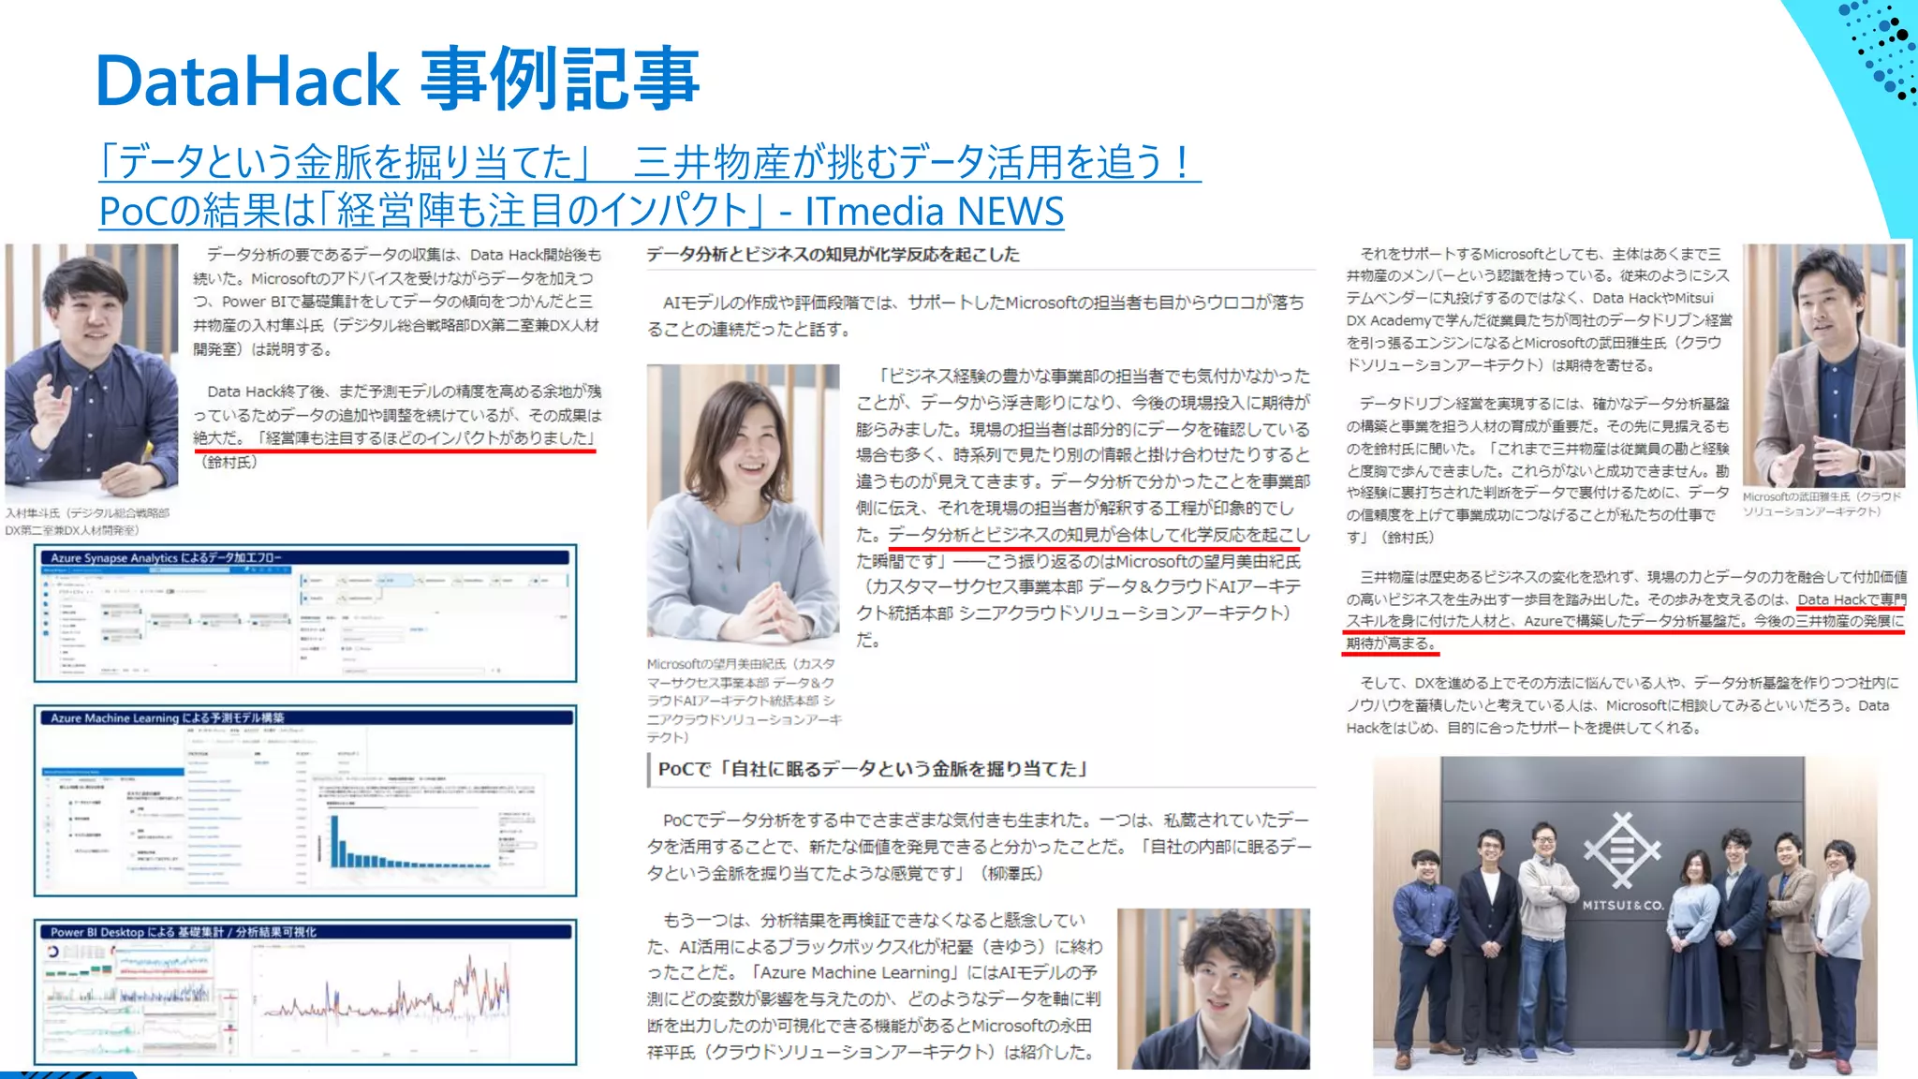Screen dimensions: 1918x1079
Task: Select underlined quote '経営陣も注目するほどのインパクトがありました'
Action: pos(427,438)
